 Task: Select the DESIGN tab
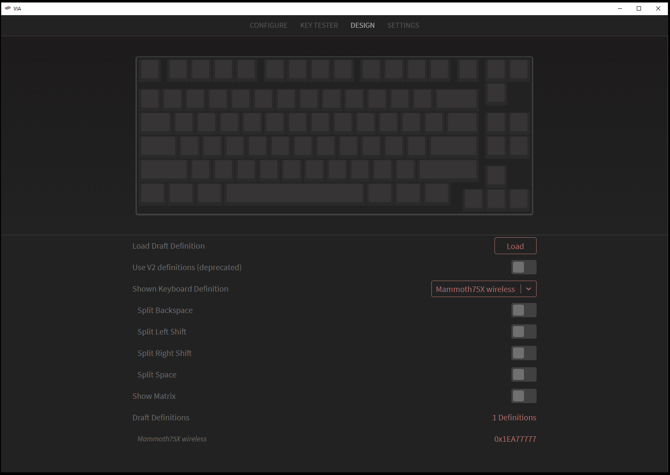pyautogui.click(x=362, y=25)
